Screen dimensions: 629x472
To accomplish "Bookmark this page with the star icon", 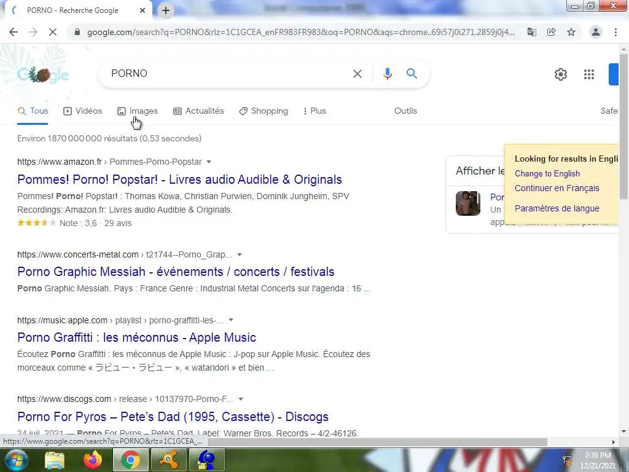I will pyautogui.click(x=571, y=32).
